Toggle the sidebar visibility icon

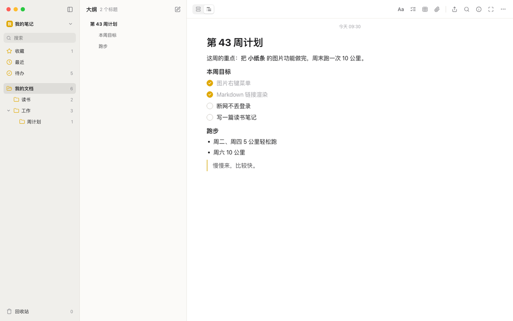click(70, 9)
